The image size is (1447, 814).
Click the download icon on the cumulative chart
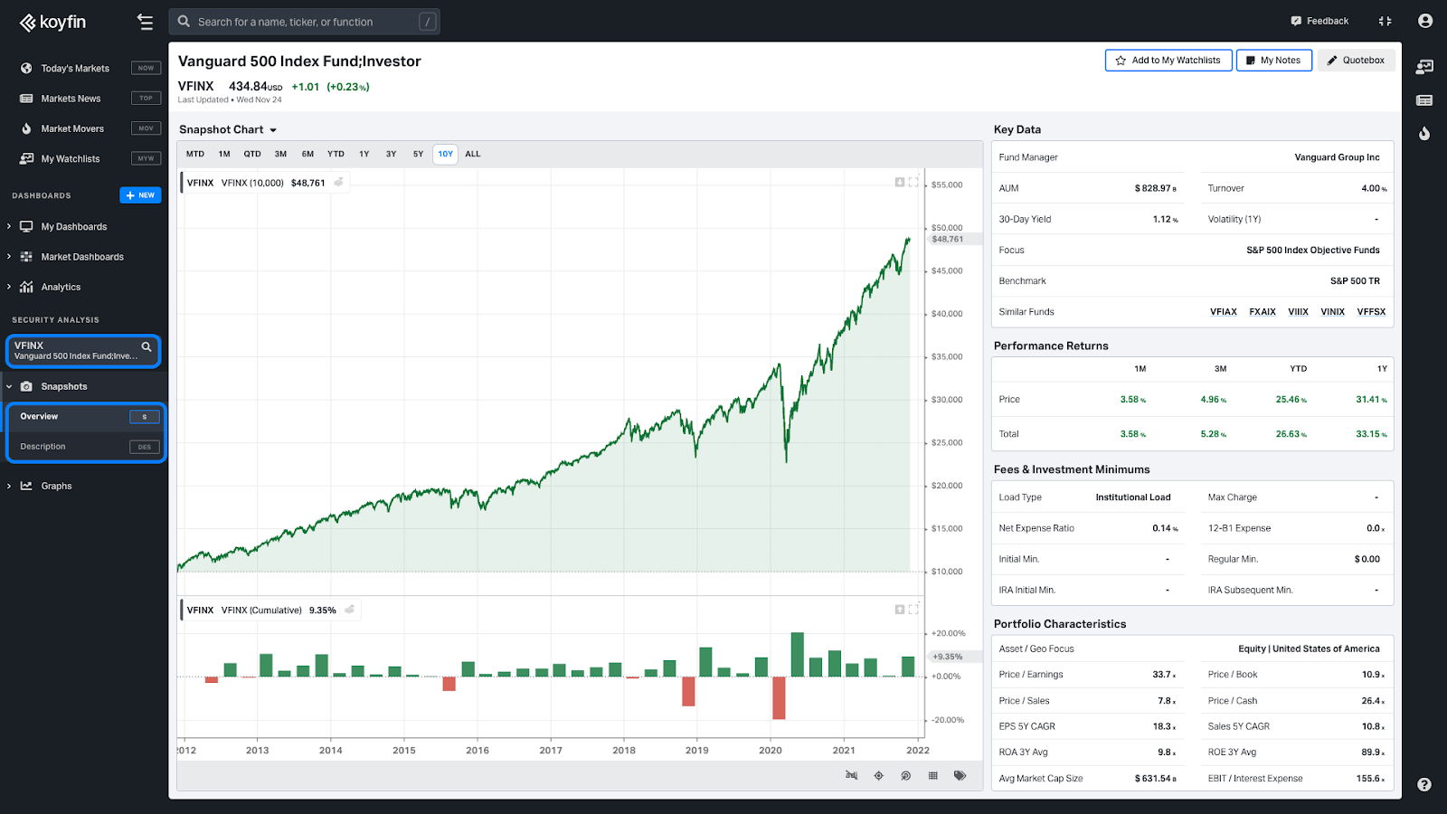[x=900, y=610]
